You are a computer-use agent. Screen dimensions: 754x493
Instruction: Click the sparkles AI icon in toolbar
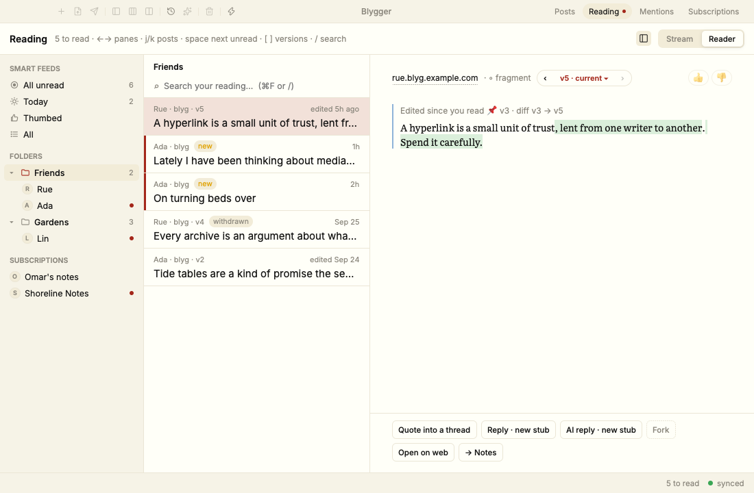point(188,12)
